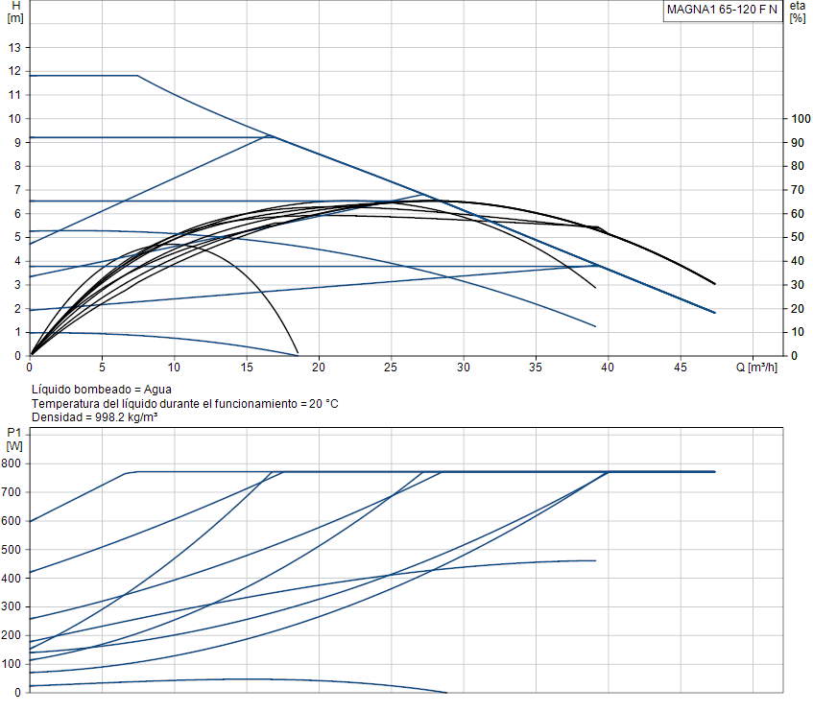Click the Q [m³/h] axis label
The image size is (813, 712).
756,368
